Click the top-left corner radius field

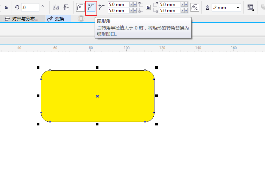coord(118,5)
